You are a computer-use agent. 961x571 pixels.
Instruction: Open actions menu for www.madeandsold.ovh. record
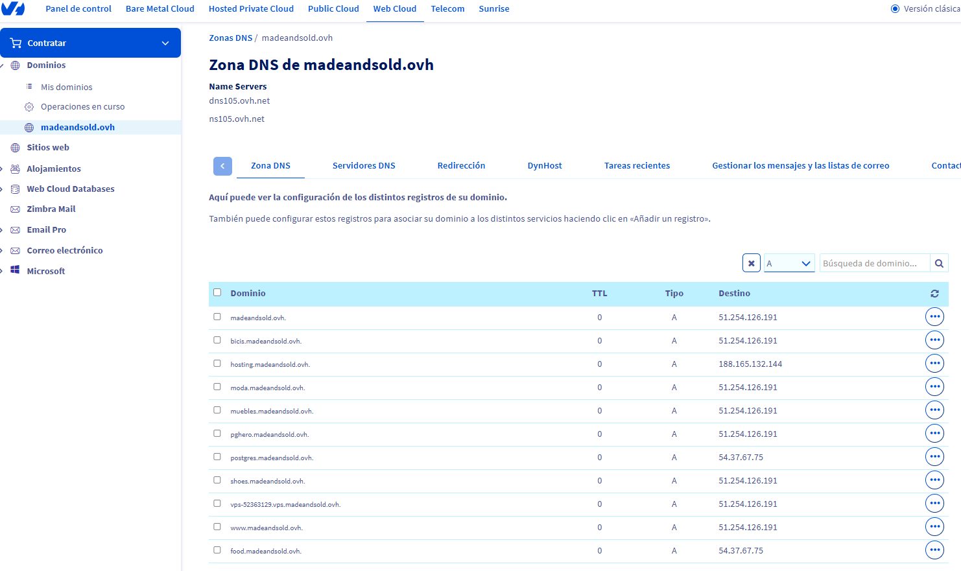pyautogui.click(x=934, y=527)
